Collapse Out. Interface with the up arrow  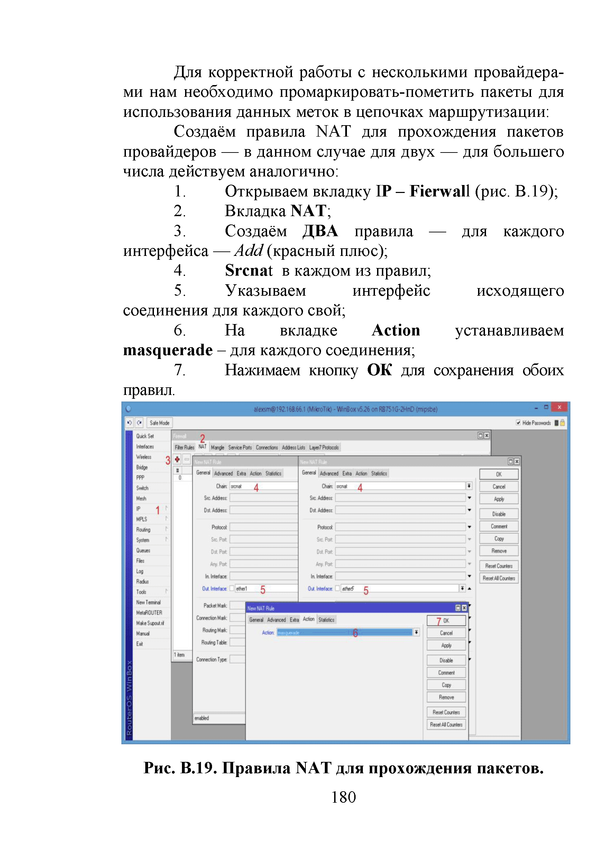(x=470, y=588)
